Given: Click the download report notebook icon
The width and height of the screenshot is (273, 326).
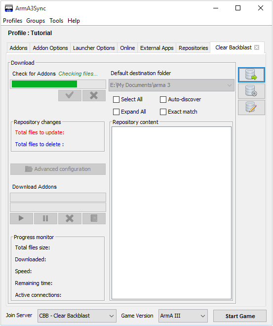Looking at the screenshot, I should coord(94,218).
